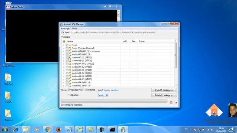This screenshot has height=133, width=237.
Task: Open the Qcursos desktop folder
Action: 8,115
